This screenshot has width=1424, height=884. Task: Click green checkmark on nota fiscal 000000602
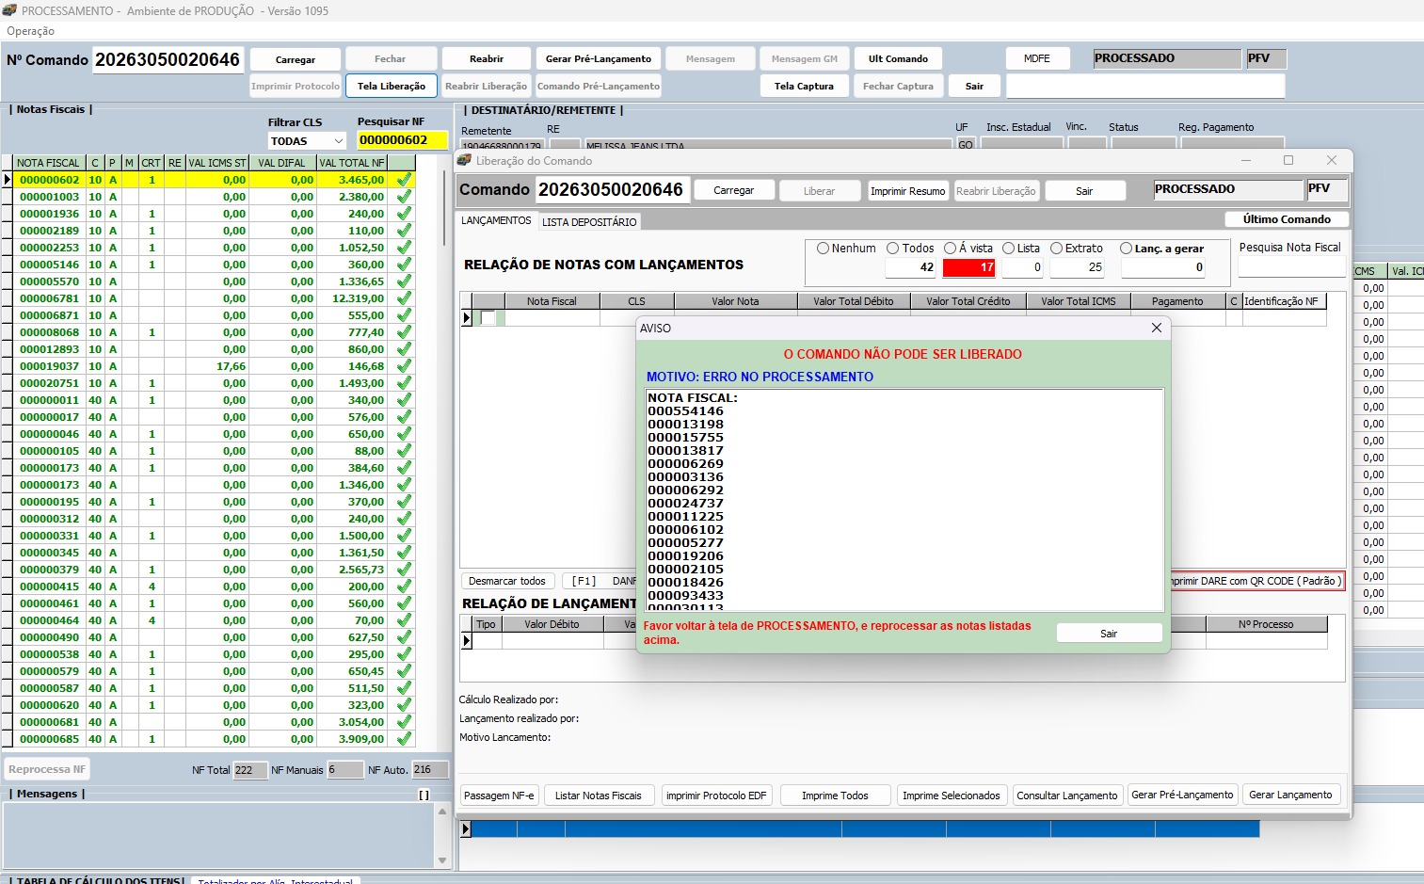404,180
